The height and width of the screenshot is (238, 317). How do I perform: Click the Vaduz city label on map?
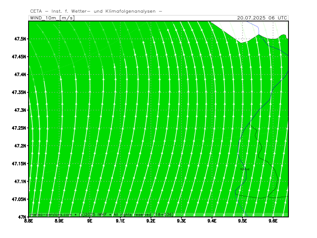point(245,169)
